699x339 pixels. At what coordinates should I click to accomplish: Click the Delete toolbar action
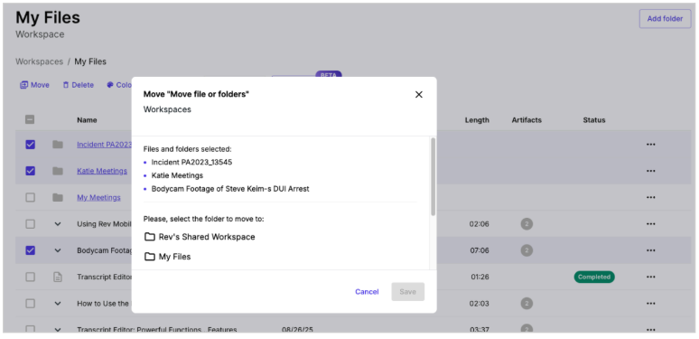click(78, 85)
